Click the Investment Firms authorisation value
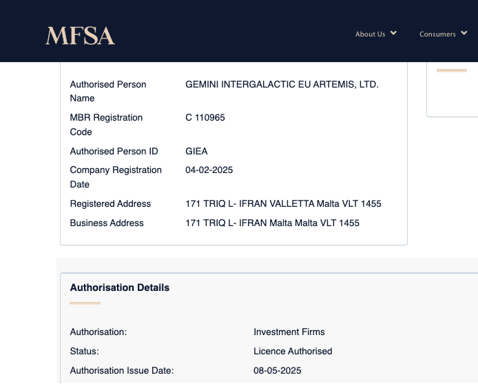The height and width of the screenshot is (384, 478). [x=289, y=332]
